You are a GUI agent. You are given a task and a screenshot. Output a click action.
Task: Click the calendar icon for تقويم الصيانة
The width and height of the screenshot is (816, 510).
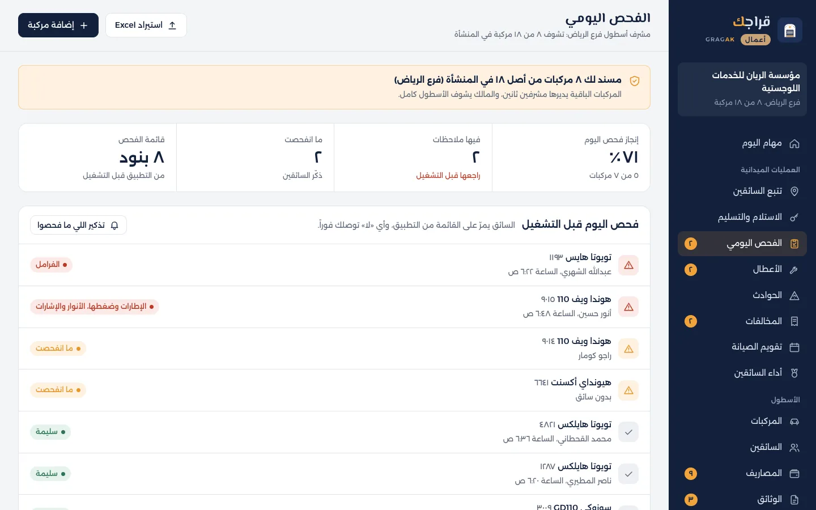click(794, 347)
